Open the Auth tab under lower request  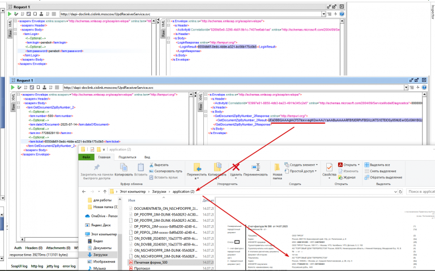[18, 248]
